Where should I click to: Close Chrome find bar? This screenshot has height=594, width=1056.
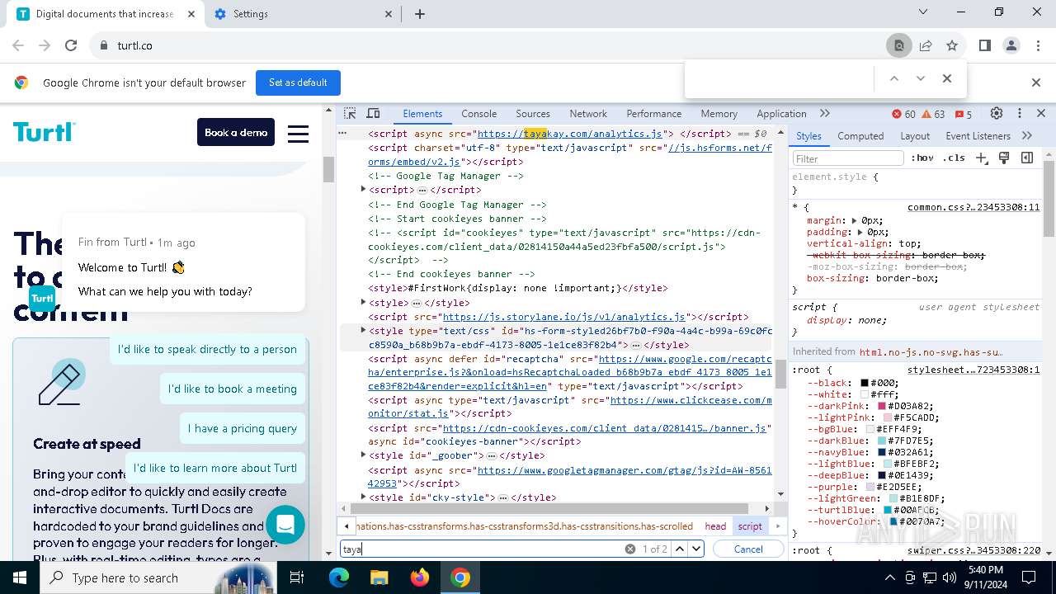(947, 78)
